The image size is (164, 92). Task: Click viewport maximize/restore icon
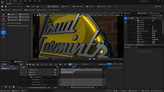122,15
